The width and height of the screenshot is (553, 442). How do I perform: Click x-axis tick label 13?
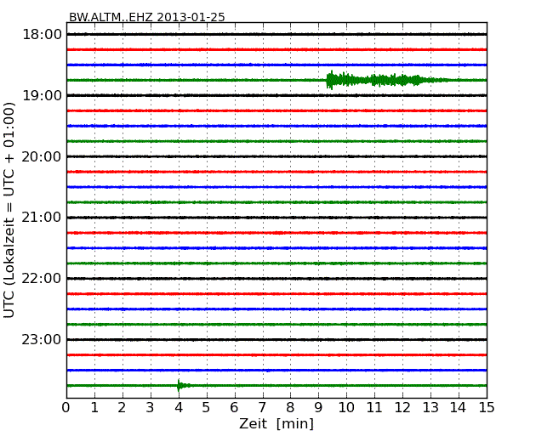click(x=430, y=408)
